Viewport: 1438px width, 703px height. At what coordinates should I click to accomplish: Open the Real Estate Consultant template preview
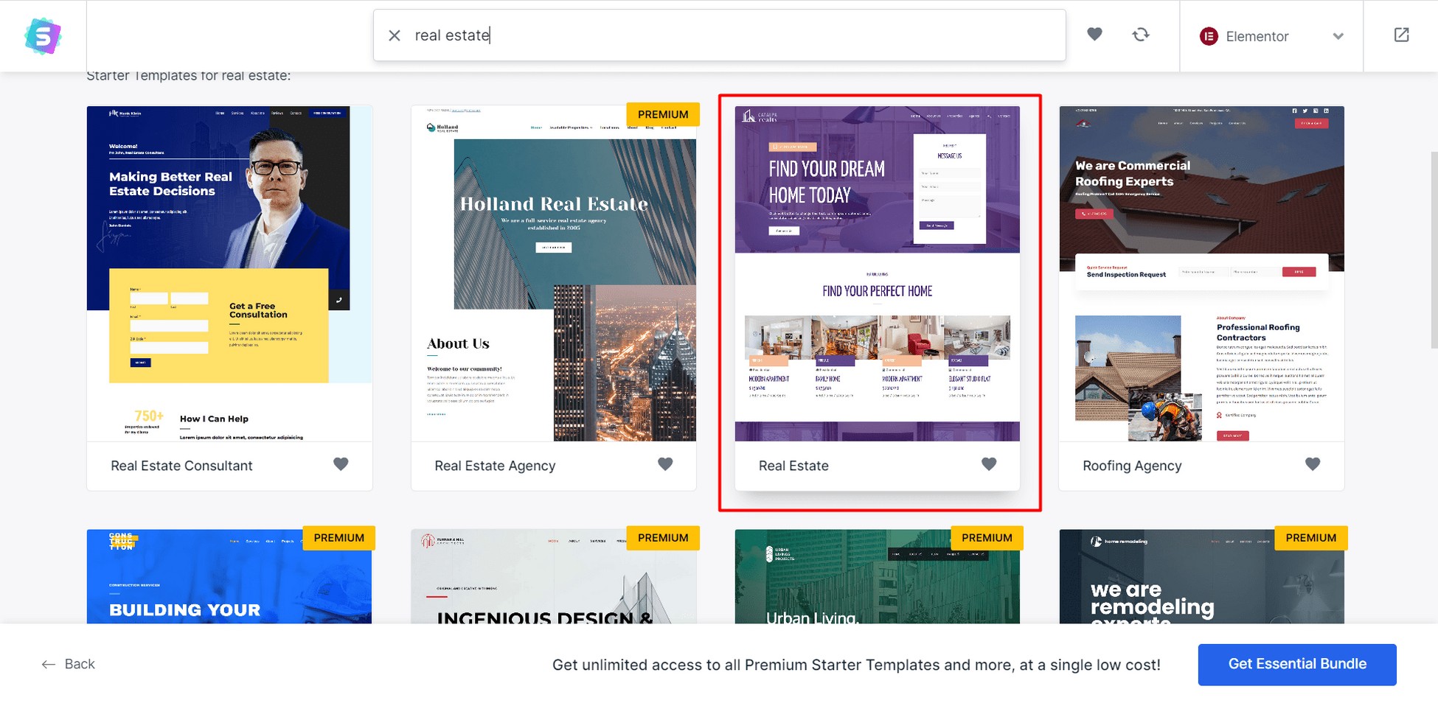pos(229,273)
